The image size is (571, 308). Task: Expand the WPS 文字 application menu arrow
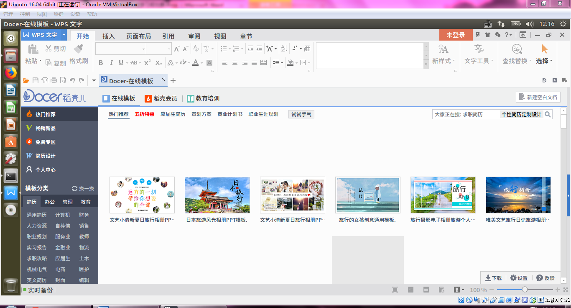click(64, 35)
